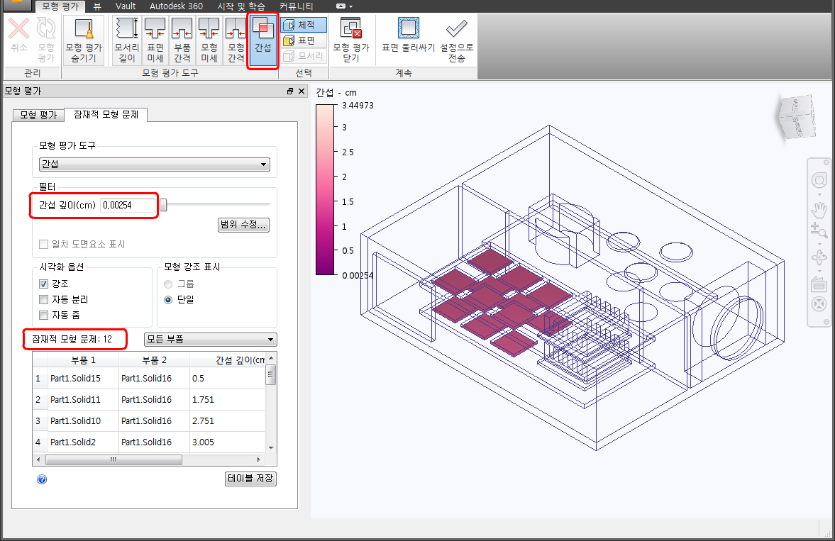Click table vertical scrollbar up arrow
Image resolution: width=835 pixels, height=541 pixels.
point(271,358)
